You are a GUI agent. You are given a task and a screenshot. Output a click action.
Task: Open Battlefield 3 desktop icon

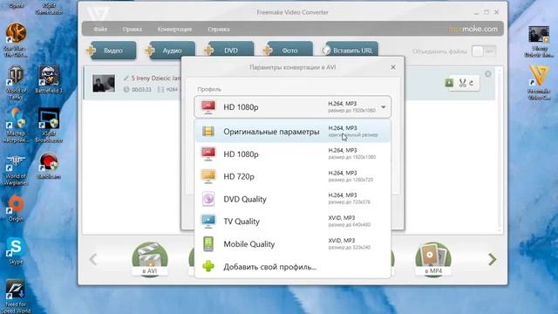click(x=49, y=79)
